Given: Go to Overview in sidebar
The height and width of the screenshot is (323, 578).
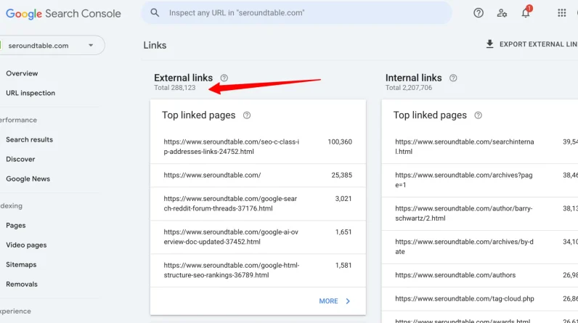Looking at the screenshot, I should point(22,73).
